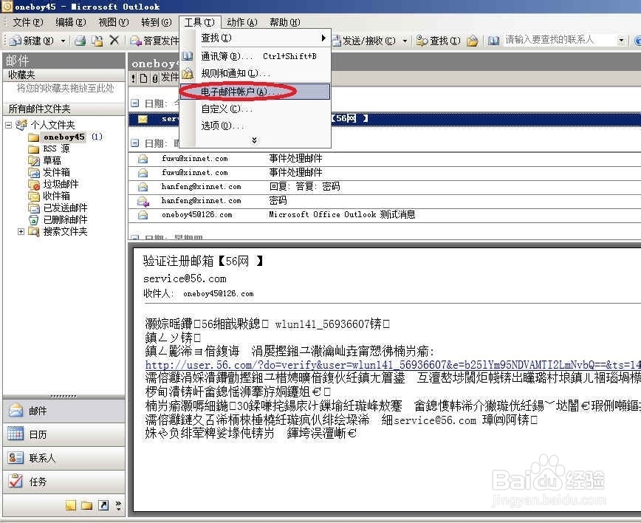Collapse the 个人文件夹 tree node

point(9,125)
